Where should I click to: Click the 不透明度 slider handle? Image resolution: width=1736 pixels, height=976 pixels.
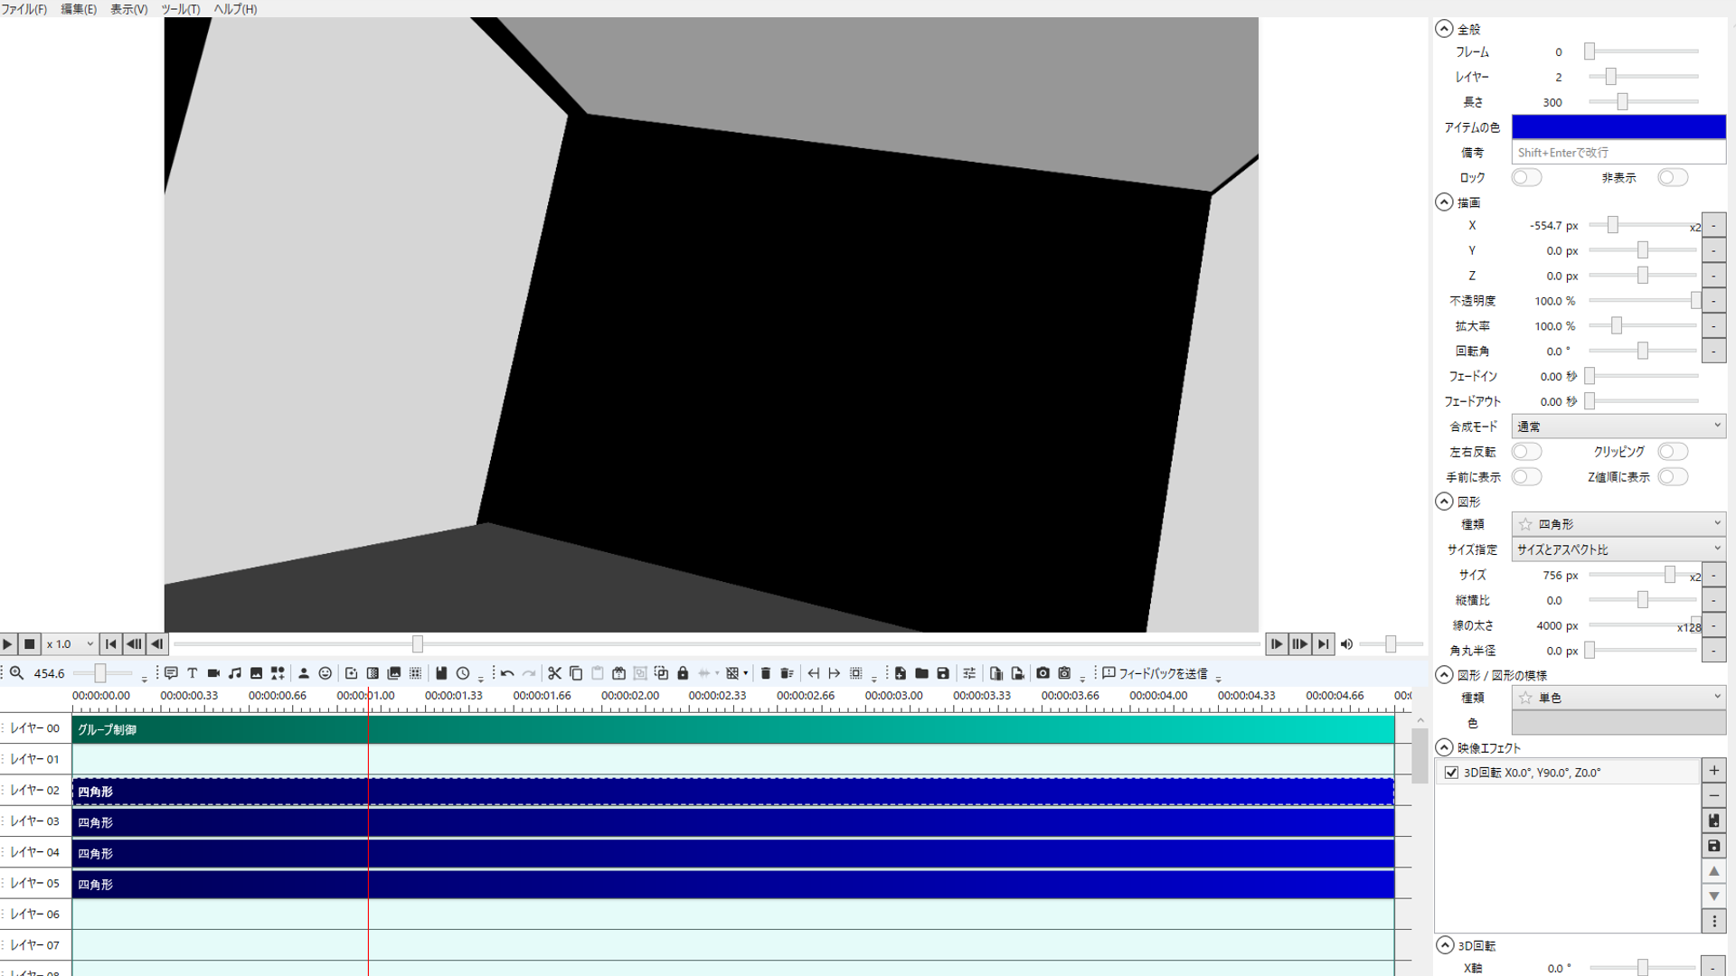[1695, 301]
